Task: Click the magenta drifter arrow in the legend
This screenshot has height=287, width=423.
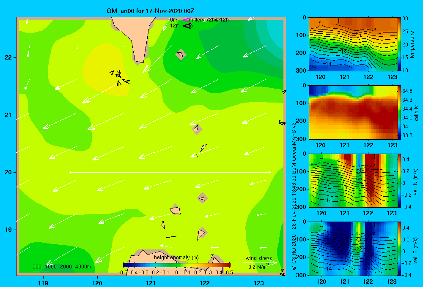Action: (187, 20)
